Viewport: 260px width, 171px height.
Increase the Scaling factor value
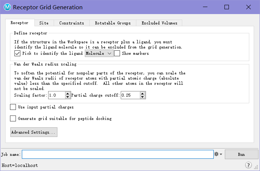(67, 94)
